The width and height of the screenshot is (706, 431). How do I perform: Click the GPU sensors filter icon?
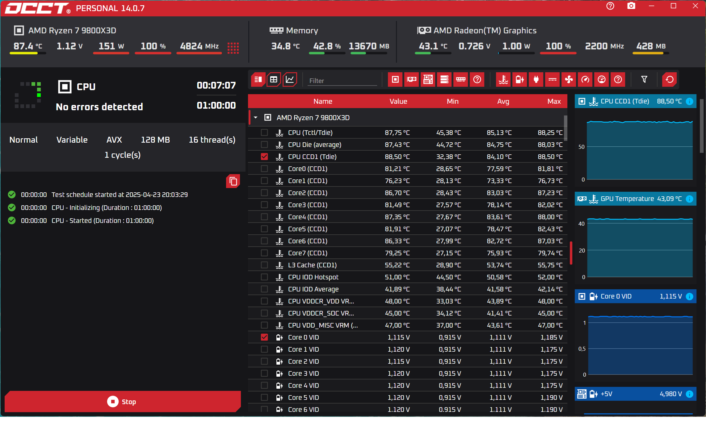(x=411, y=80)
